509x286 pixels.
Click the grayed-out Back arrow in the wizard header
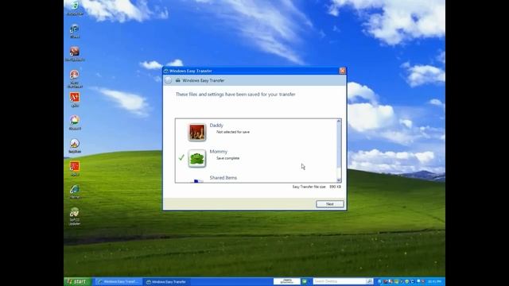coord(168,80)
